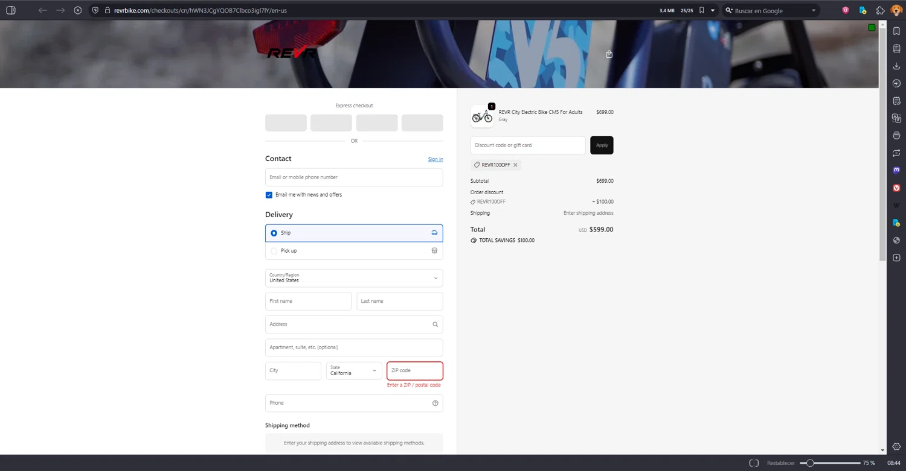
Task: Open the Notes panel in the side panel
Action: pos(896,101)
